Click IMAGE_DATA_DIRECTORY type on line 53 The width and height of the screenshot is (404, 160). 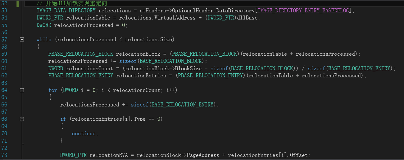(x=66, y=11)
